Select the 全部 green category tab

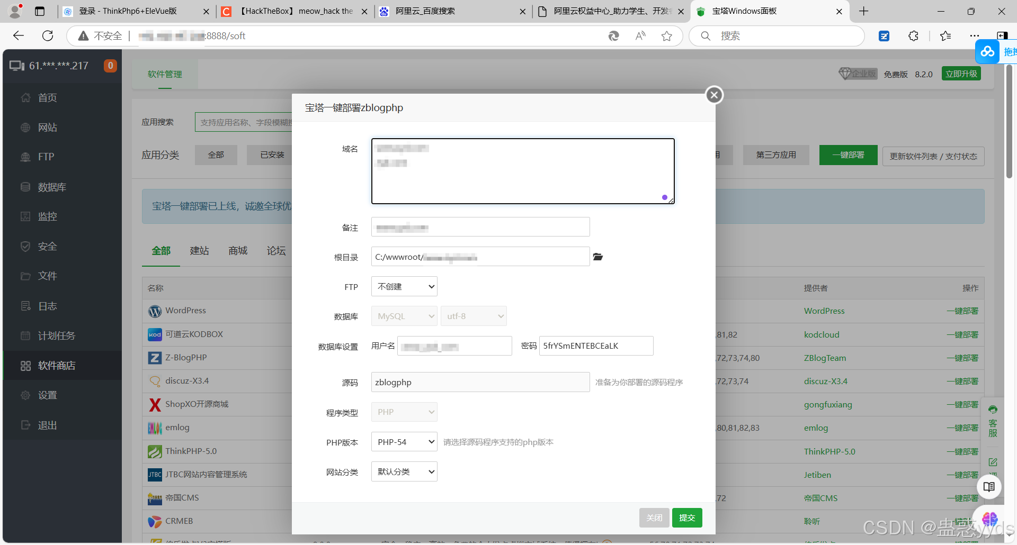coord(161,251)
